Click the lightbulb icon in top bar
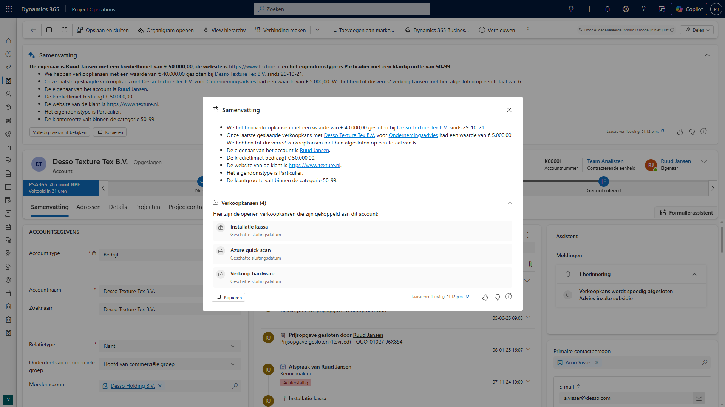The image size is (725, 407). pos(571,9)
